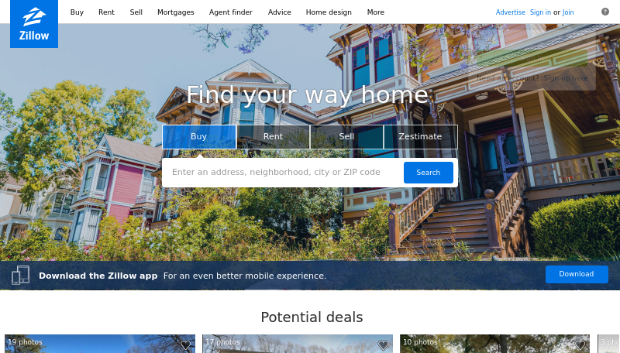Screen dimensions: 620x353
Task: Select the Sell search tab
Action: point(346,136)
